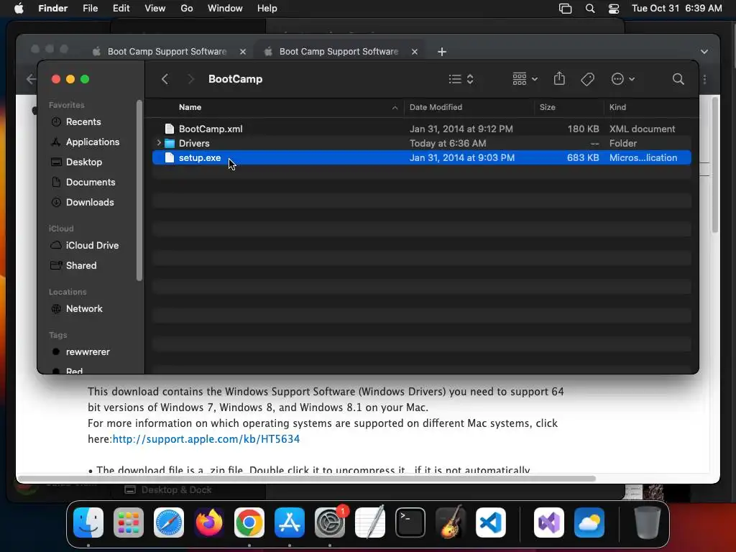Close the first Boot Camp Support Software tab
The height and width of the screenshot is (552, 736).
(243, 52)
